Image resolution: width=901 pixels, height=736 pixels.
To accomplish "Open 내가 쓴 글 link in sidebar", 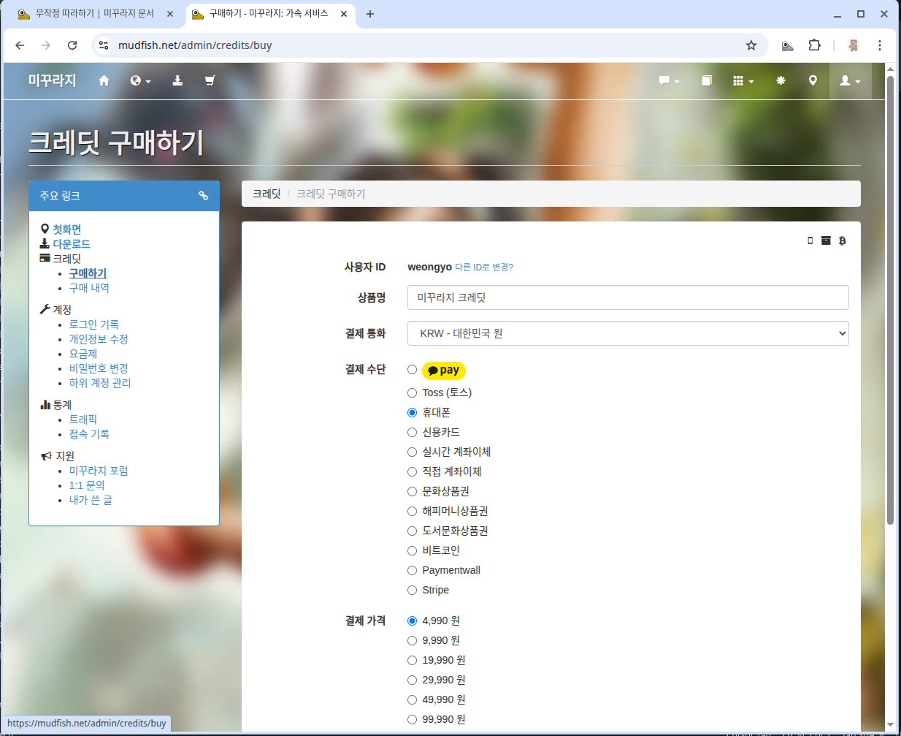I will (91, 500).
